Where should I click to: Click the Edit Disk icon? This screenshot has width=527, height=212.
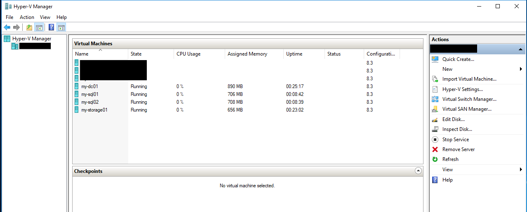435,119
